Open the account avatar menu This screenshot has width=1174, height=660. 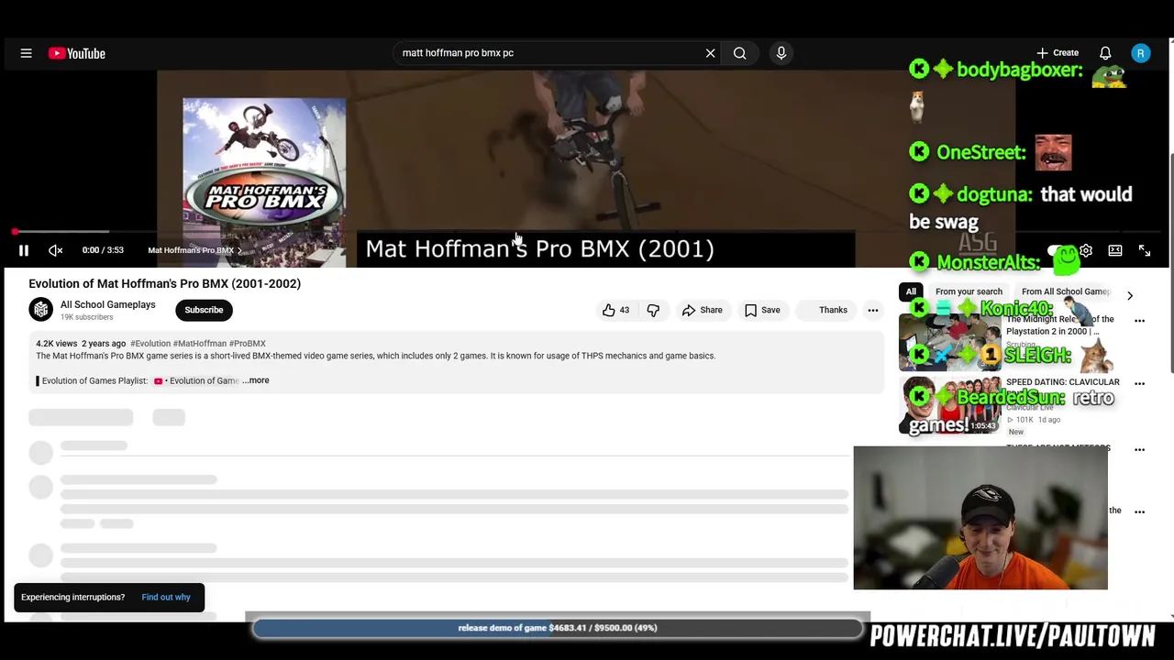point(1141,53)
